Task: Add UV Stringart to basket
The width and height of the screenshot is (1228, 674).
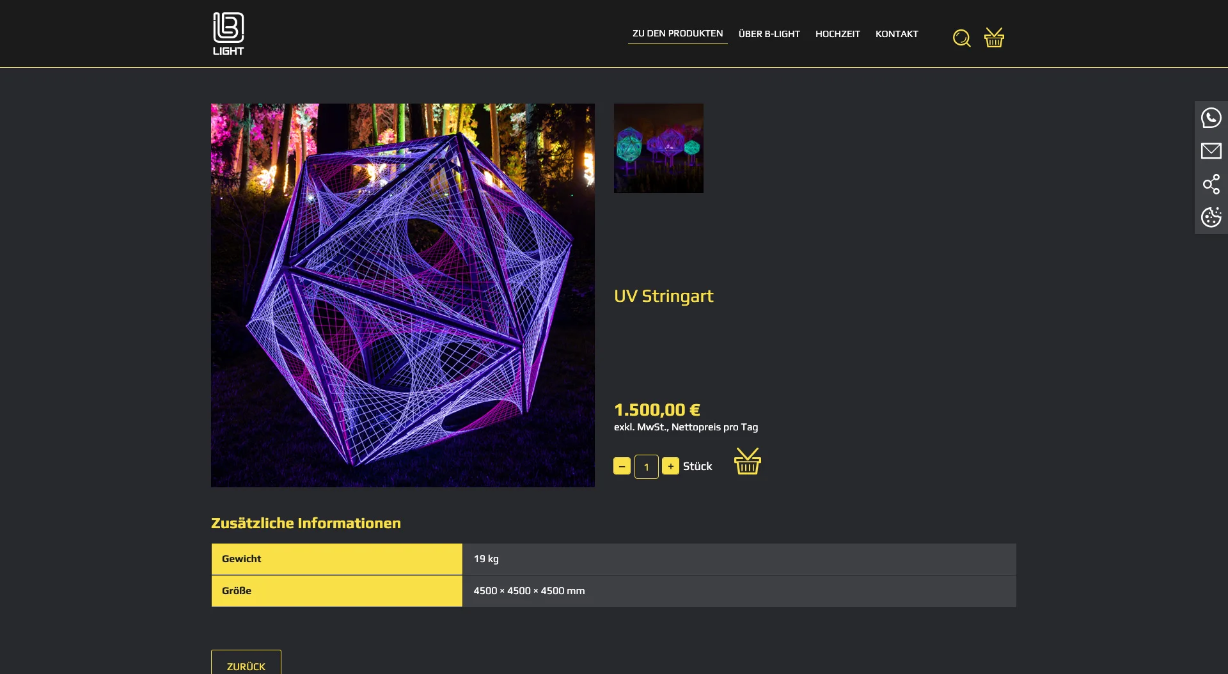Action: pos(747,462)
